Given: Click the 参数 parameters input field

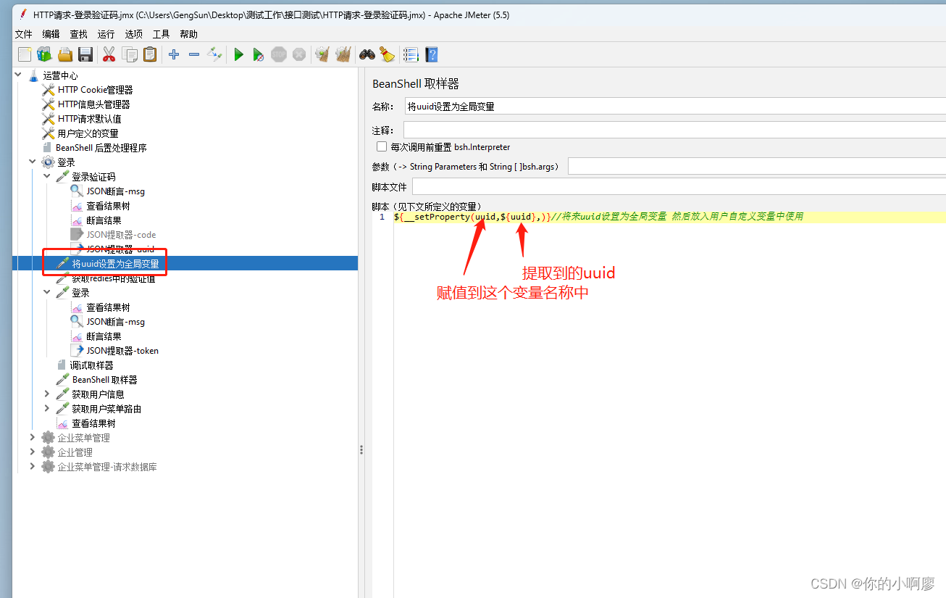Looking at the screenshot, I should point(757,167).
